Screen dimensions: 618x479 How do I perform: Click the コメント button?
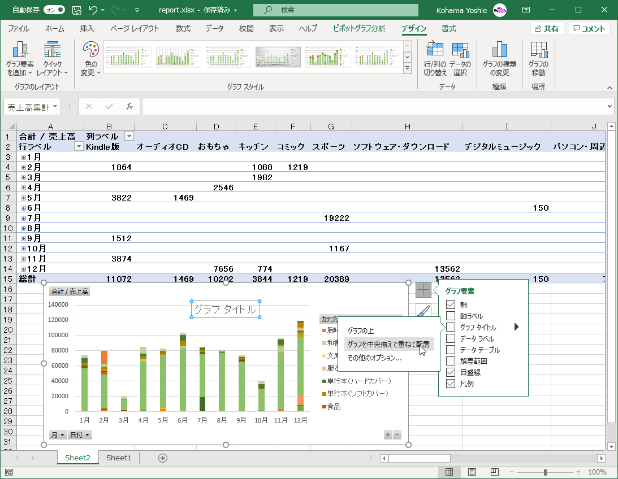tap(589, 29)
